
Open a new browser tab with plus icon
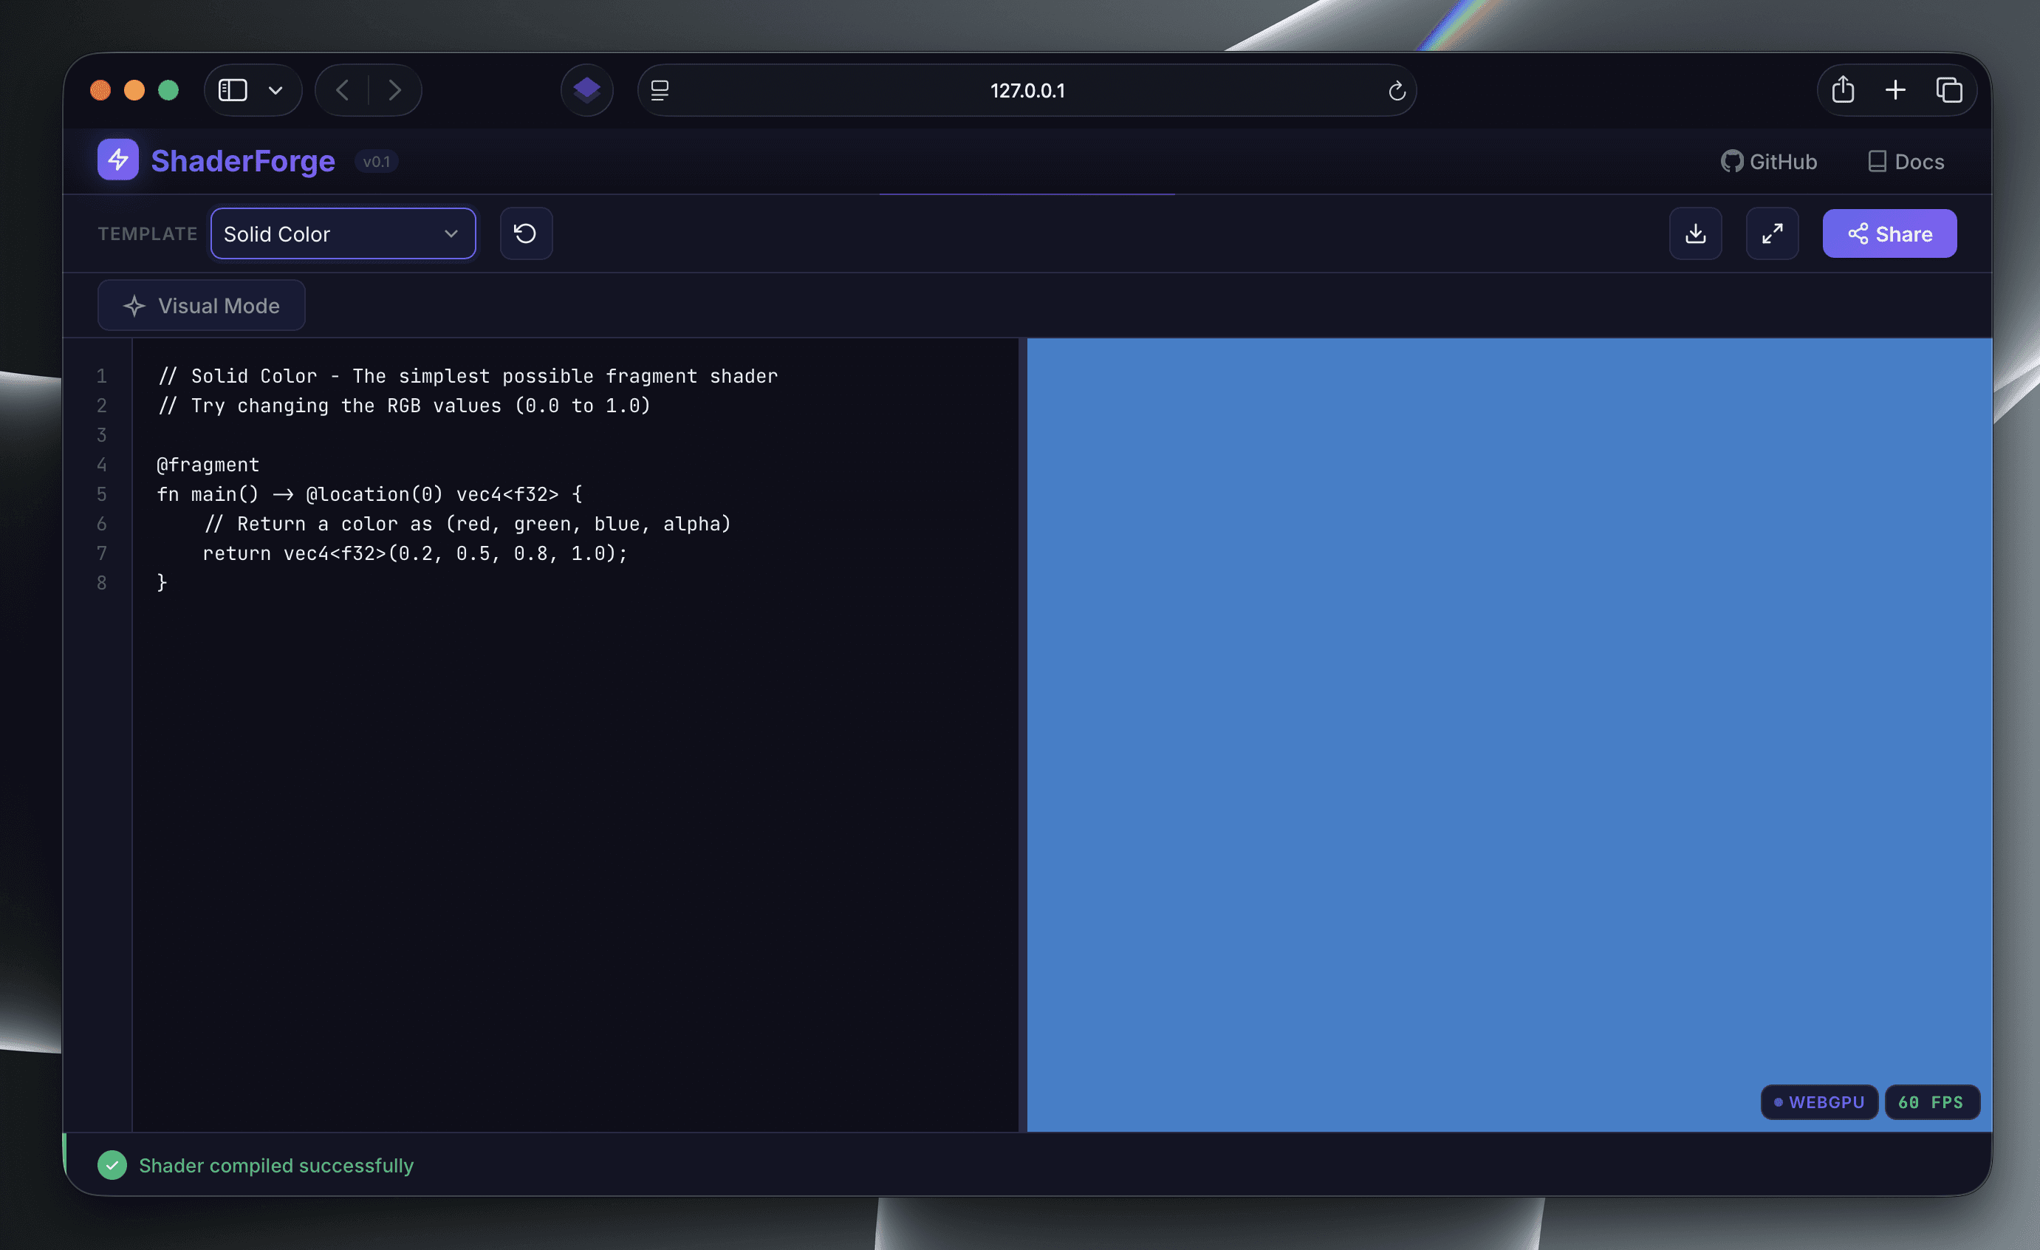tap(1895, 89)
